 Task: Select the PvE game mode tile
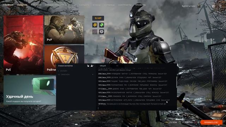[23, 44]
